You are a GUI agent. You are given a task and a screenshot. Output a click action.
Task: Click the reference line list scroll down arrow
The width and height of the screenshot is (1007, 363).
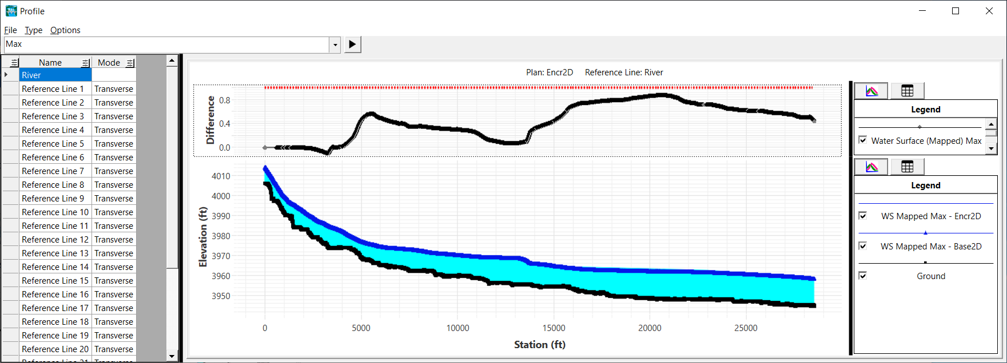coord(172,356)
